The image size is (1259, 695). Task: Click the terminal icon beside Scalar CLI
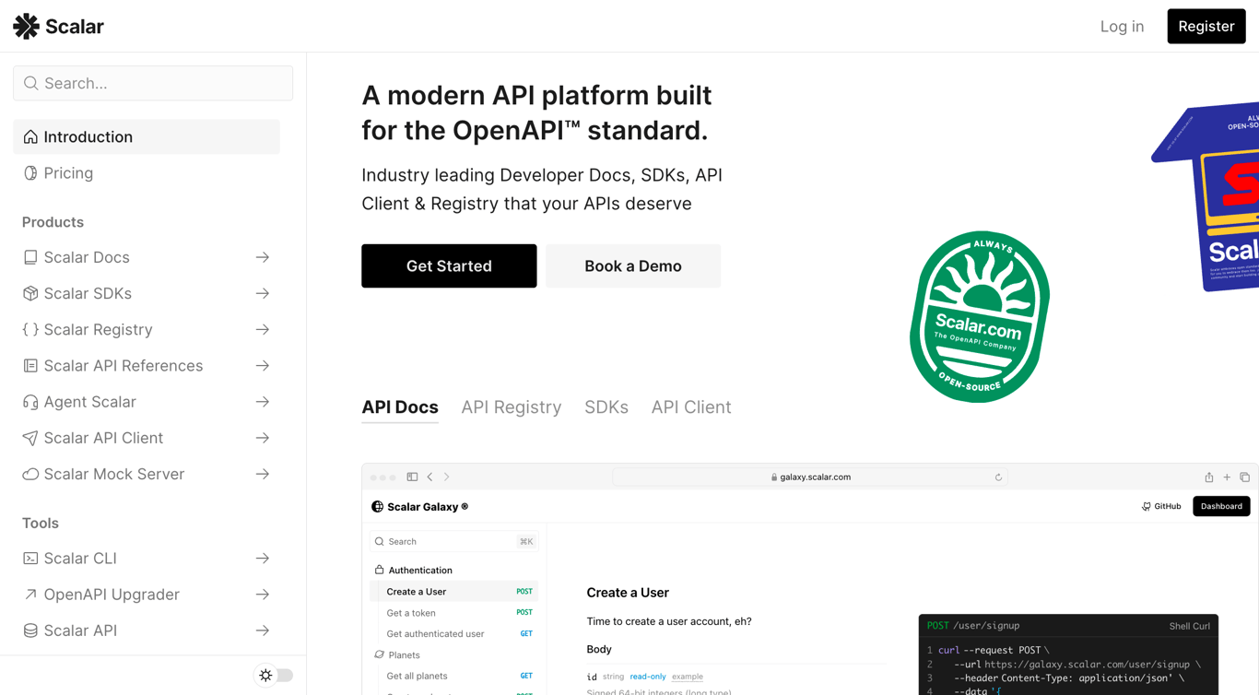click(x=30, y=558)
